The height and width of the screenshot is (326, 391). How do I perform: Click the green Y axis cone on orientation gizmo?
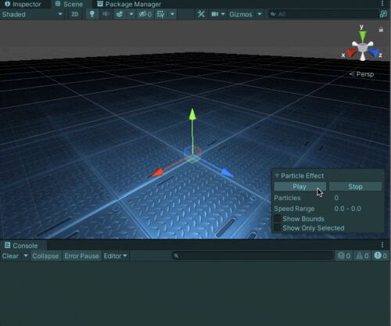pos(362,36)
